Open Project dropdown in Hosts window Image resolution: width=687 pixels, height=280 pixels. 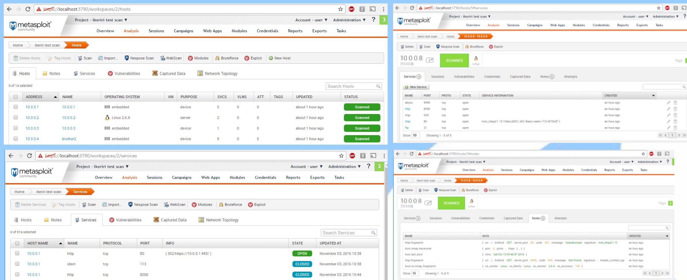tap(101, 20)
